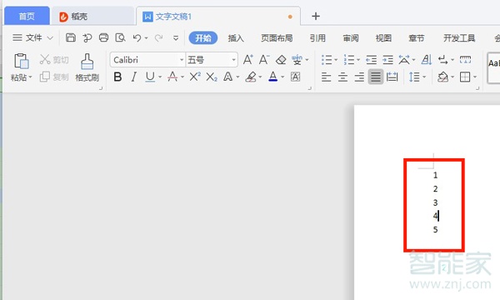Open the 开始 ribbon tab
This screenshot has height=300, width=500.
coord(203,38)
